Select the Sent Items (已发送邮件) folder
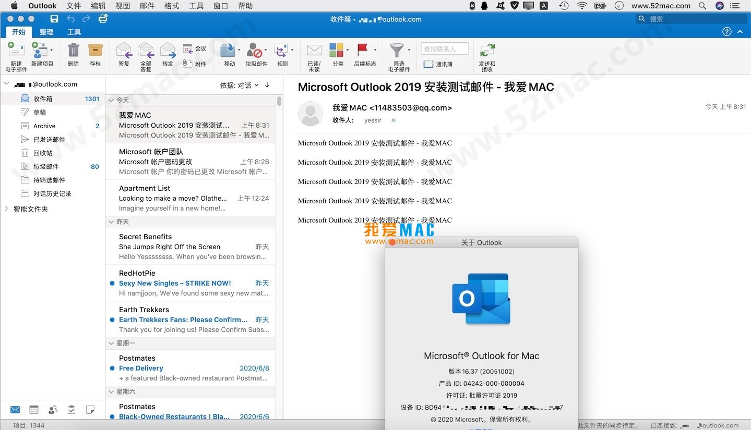Image resolution: width=751 pixels, height=430 pixels. pos(52,139)
